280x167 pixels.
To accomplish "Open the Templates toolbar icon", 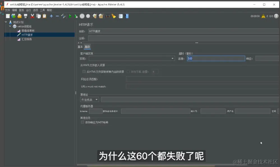I will [13, 16].
